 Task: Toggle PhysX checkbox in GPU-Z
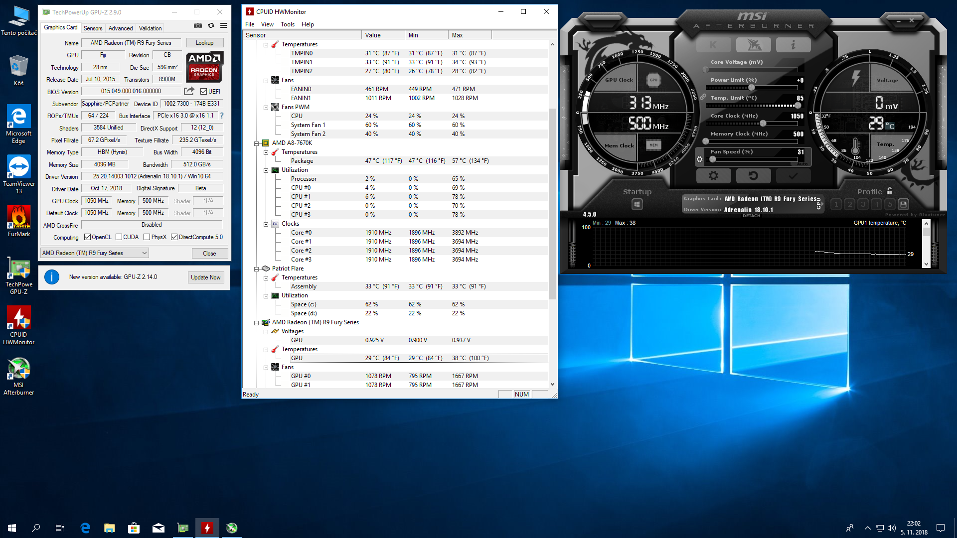(x=147, y=237)
